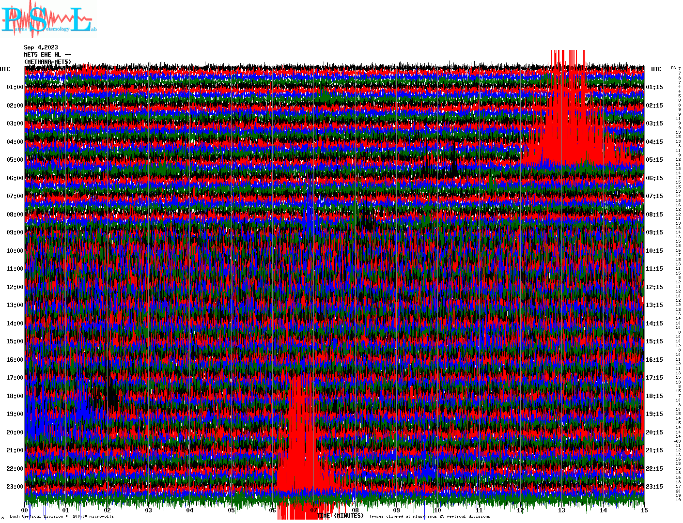Select the 05:00 hour label on left axis

coord(15,160)
